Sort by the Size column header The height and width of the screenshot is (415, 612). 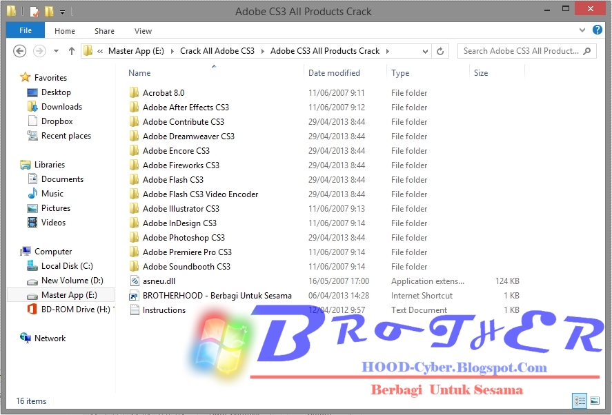pos(481,73)
